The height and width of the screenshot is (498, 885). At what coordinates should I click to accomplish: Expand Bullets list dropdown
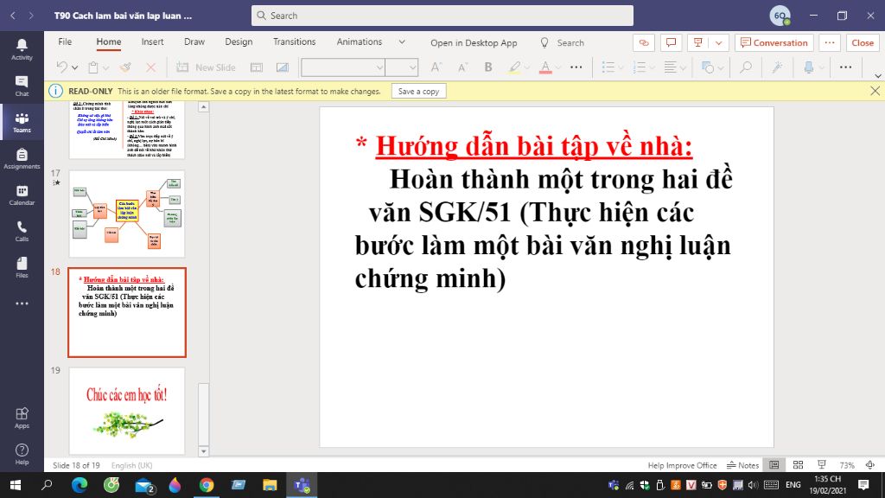[621, 67]
